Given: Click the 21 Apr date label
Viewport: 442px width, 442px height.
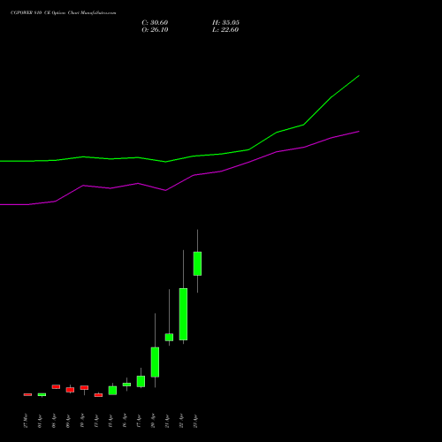Looking at the screenshot, I should pos(167,421).
